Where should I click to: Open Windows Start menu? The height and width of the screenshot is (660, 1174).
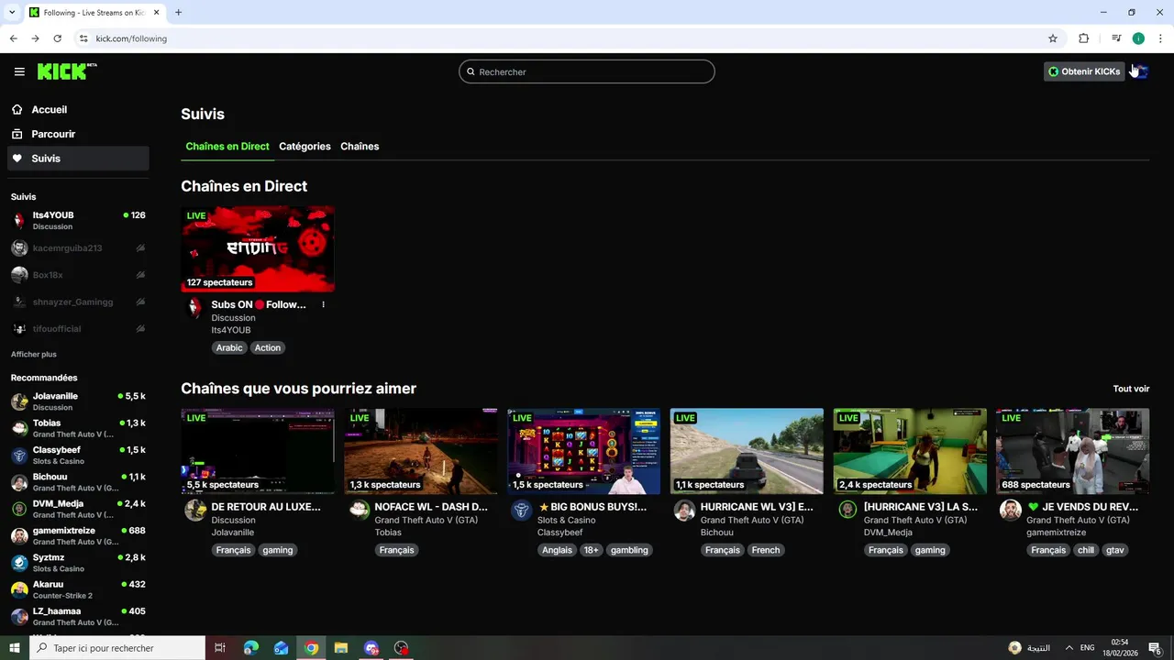(x=15, y=648)
